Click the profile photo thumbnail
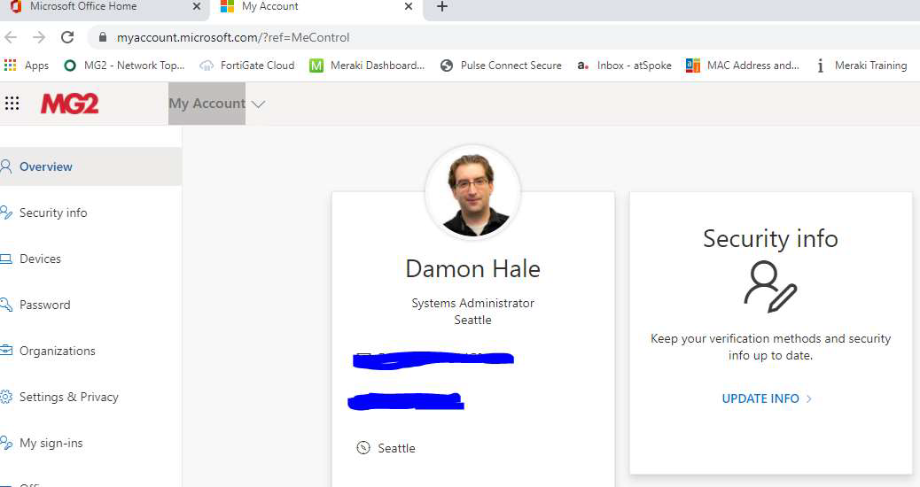The image size is (920, 487). point(472,192)
